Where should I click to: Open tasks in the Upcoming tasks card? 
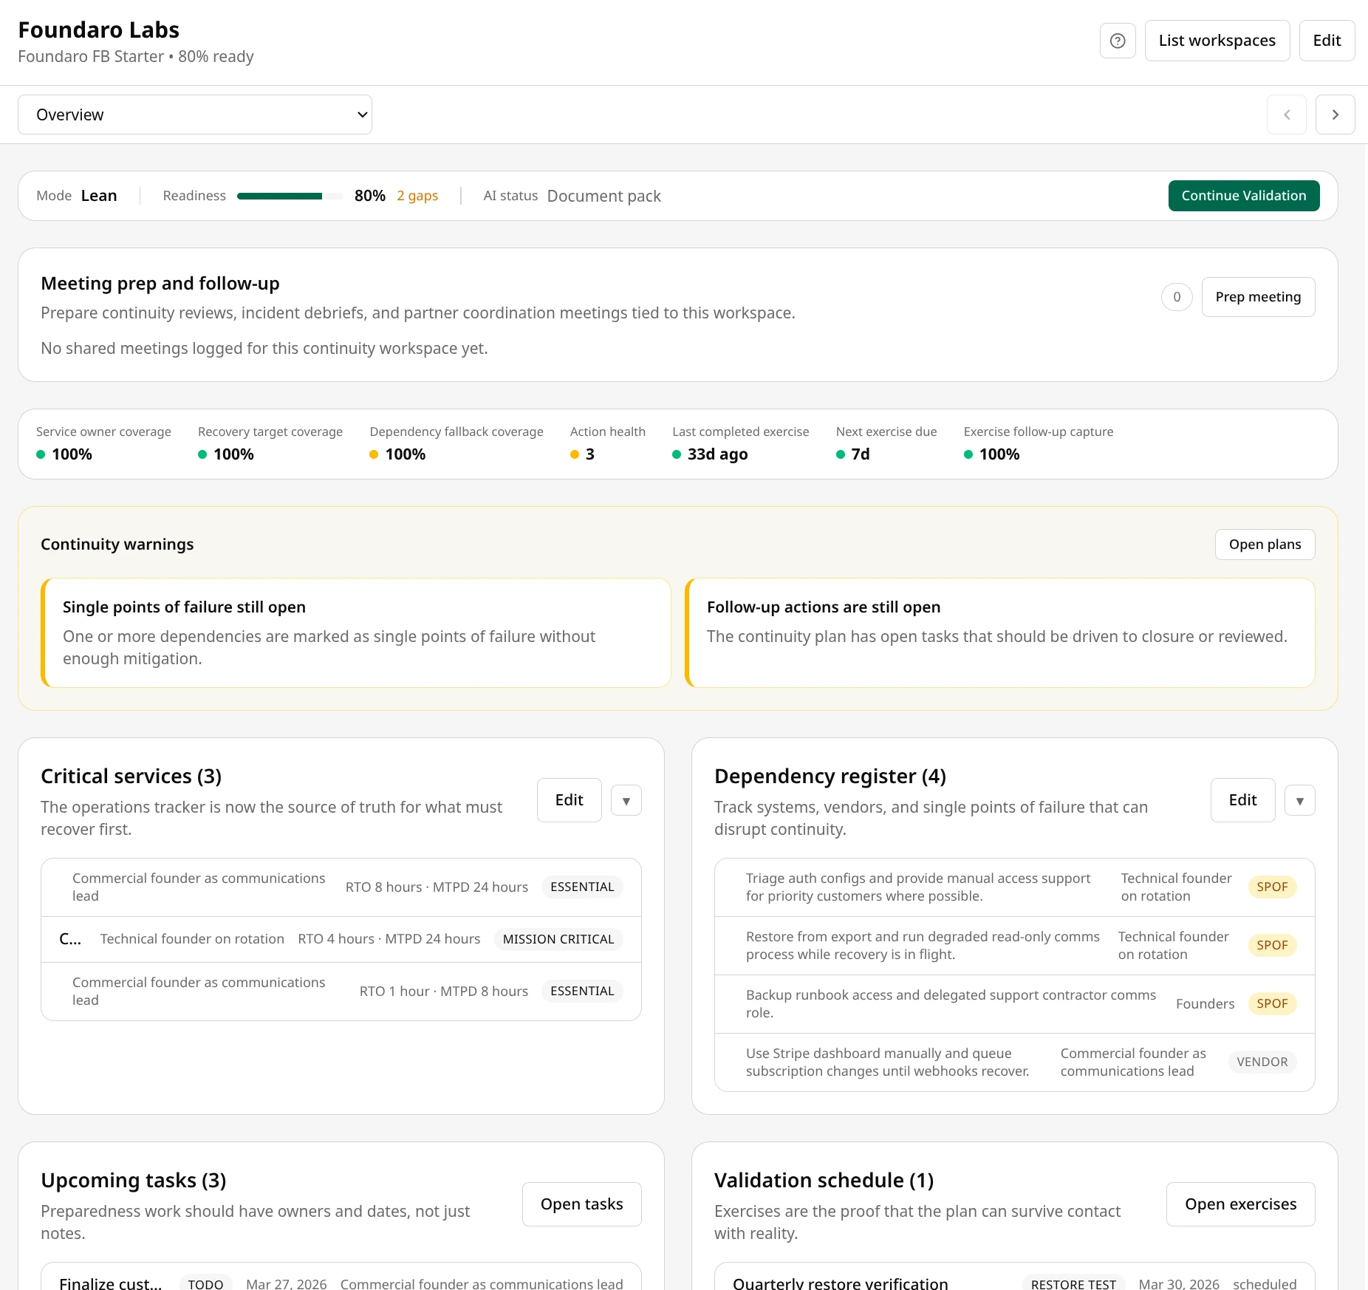click(x=581, y=1204)
